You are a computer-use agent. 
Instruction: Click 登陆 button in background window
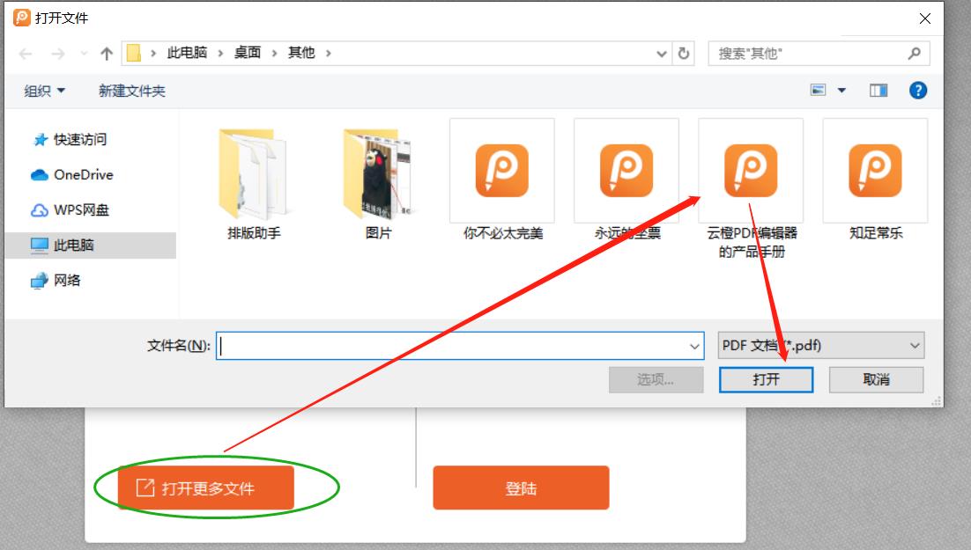[x=521, y=488]
